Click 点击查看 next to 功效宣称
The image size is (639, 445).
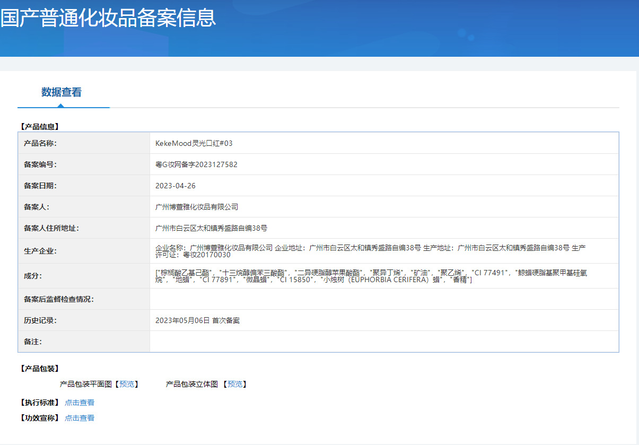(x=80, y=418)
